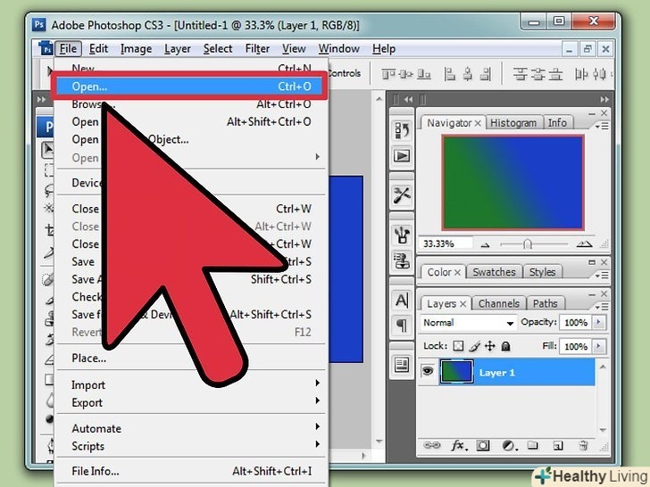This screenshot has height=487, width=650.
Task: Open the Filter menu
Action: click(x=257, y=49)
